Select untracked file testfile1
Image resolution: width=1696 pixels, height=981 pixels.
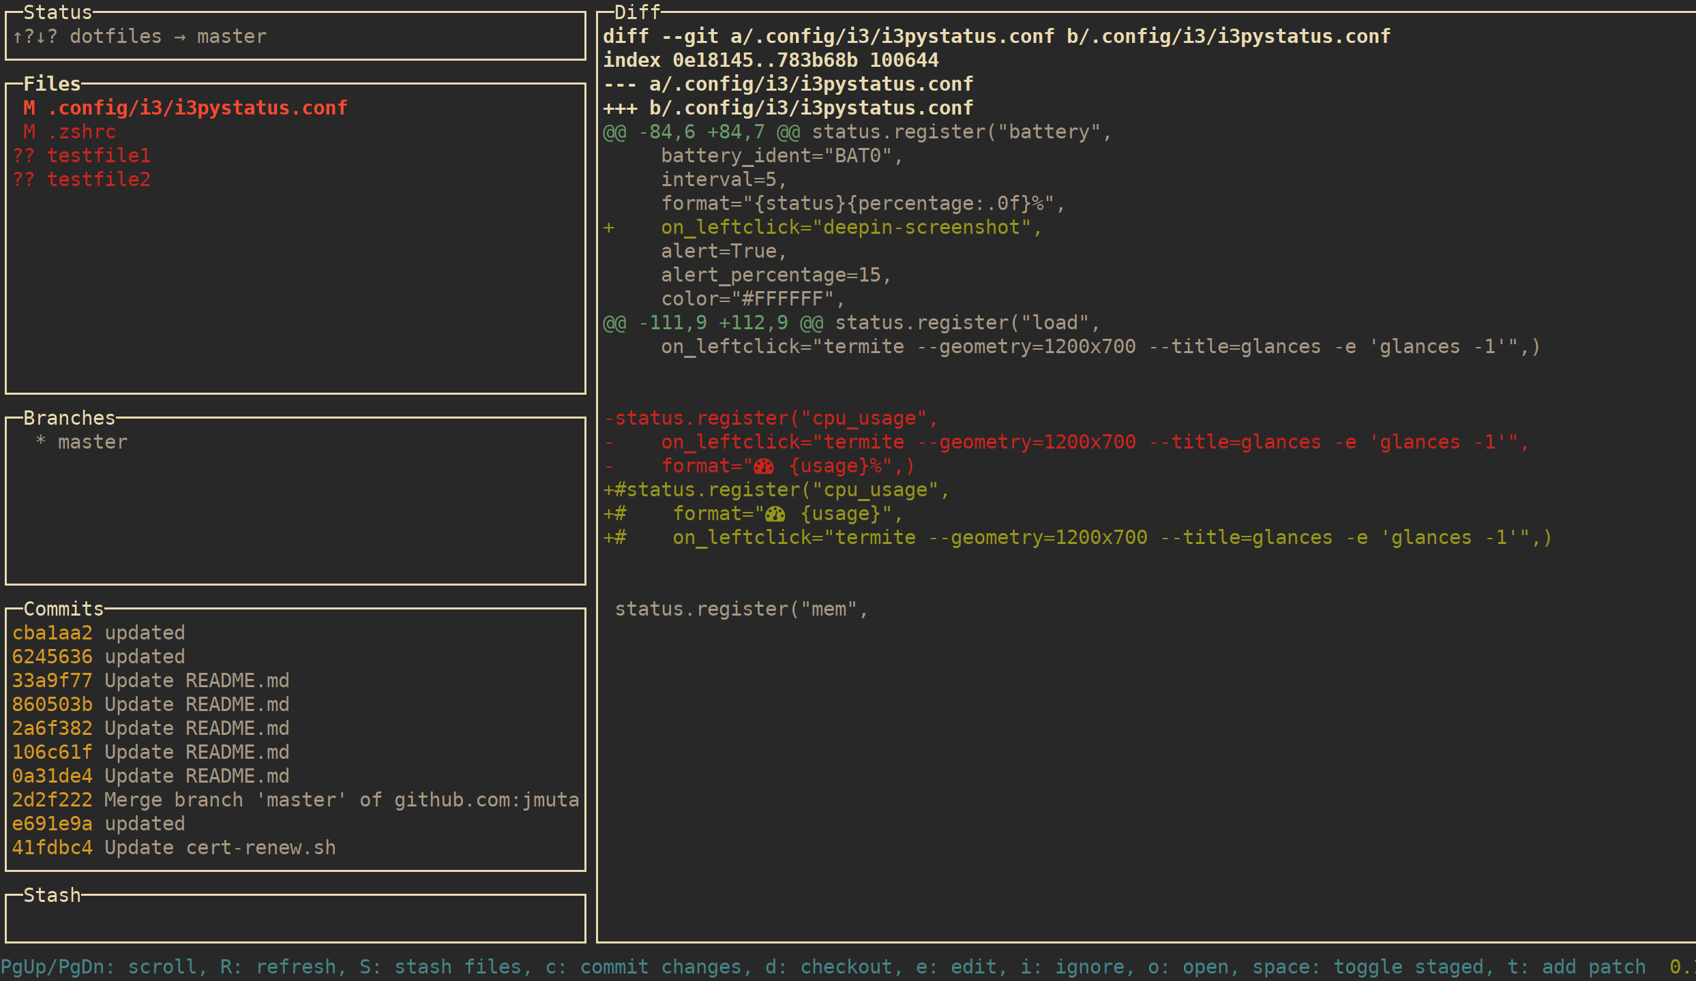pos(99,155)
